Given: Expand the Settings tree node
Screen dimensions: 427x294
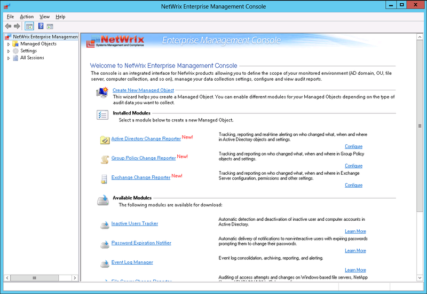Looking at the screenshot, I should click(9, 51).
